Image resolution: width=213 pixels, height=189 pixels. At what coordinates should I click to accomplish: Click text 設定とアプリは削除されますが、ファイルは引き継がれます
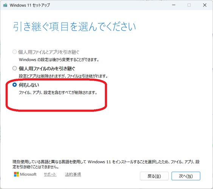(63, 76)
